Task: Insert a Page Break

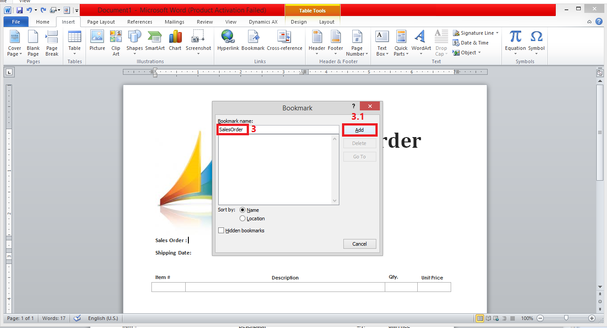Action: [x=52, y=43]
